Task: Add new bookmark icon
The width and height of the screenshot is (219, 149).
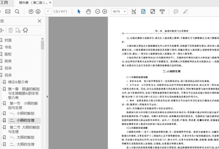Action: click(18, 30)
